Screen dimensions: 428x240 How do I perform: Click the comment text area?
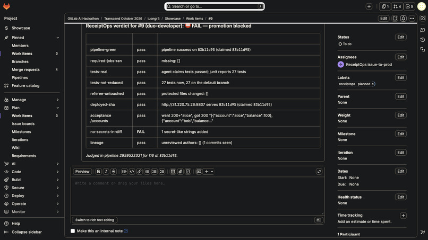click(x=198, y=196)
